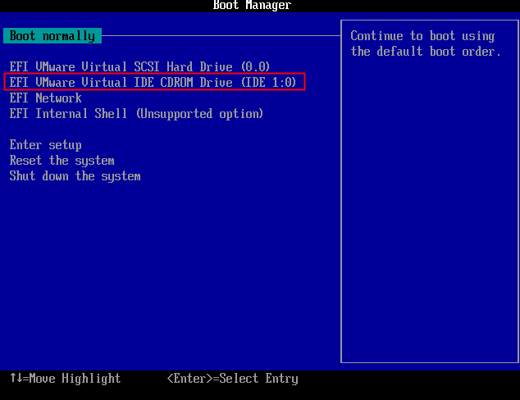Choose the Enter setup entry
This screenshot has height=400, width=520.
(45, 145)
